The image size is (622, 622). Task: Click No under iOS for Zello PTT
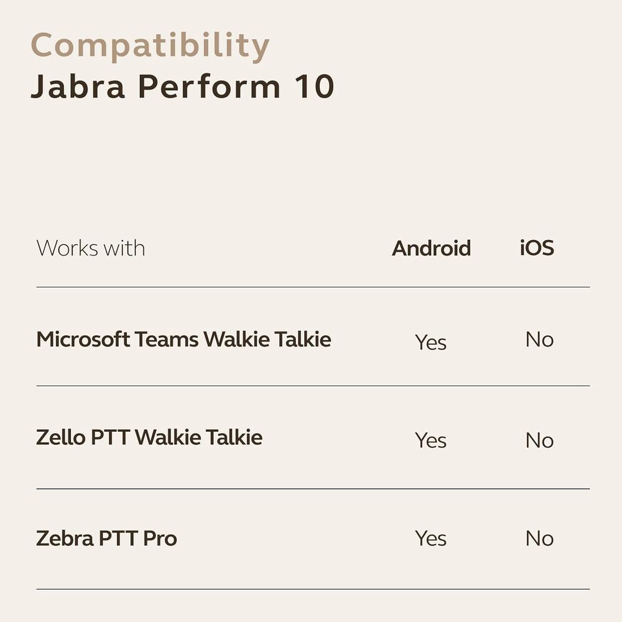(539, 440)
